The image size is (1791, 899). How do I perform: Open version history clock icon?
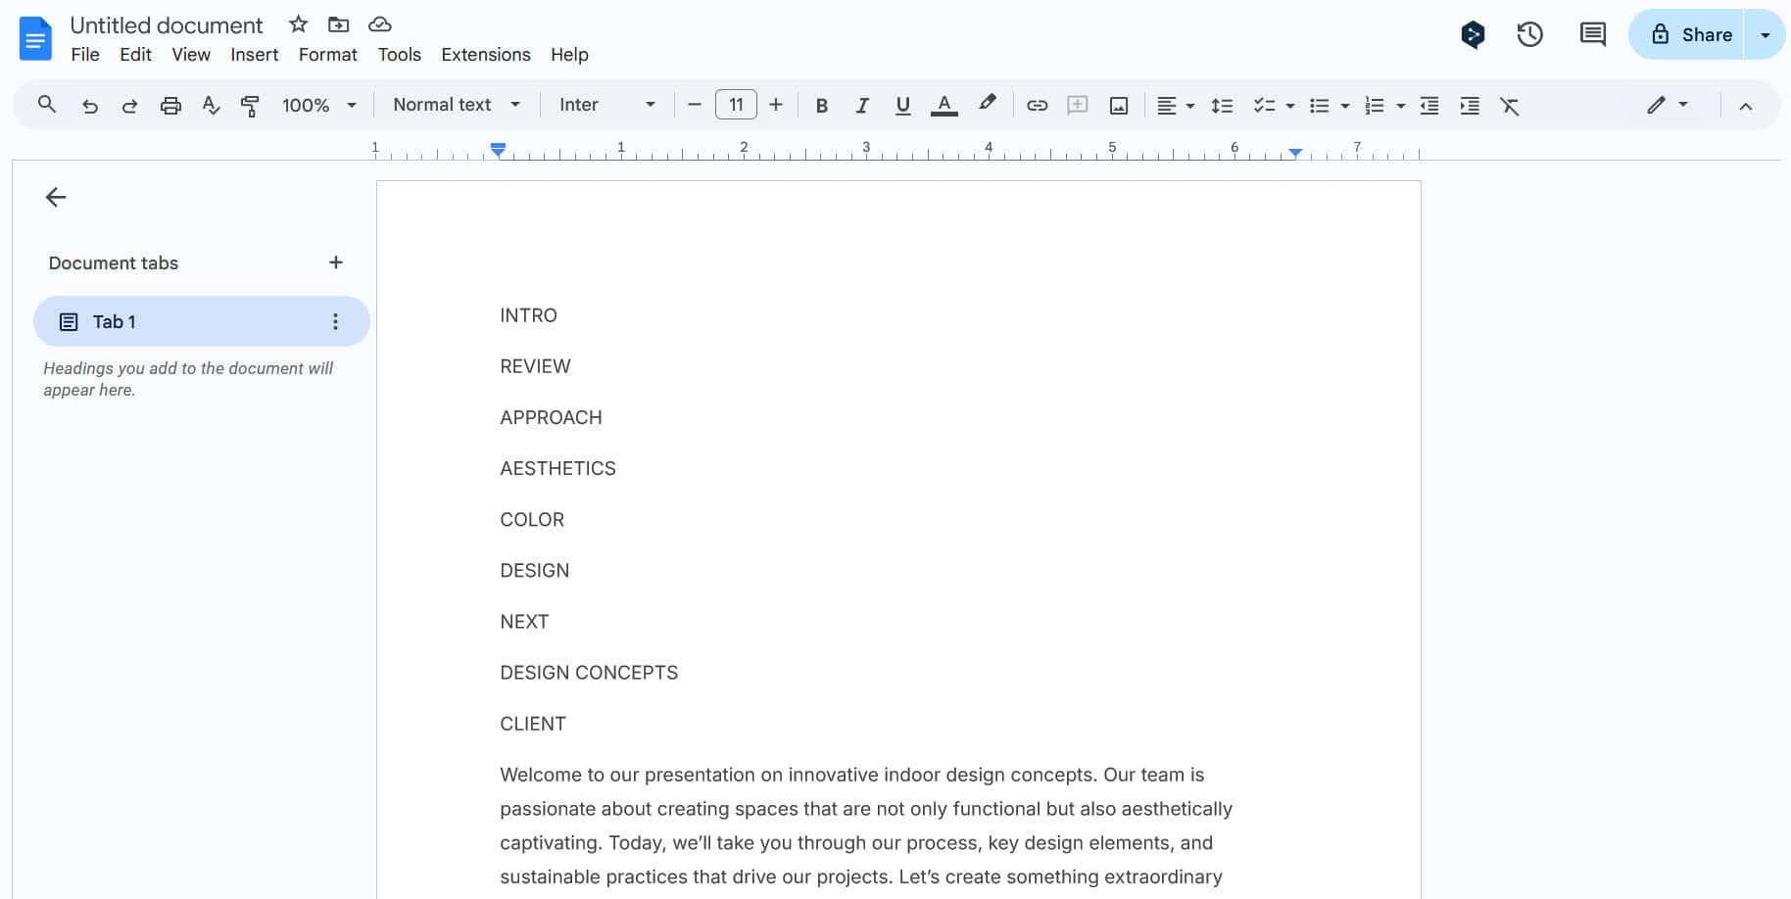(x=1530, y=34)
